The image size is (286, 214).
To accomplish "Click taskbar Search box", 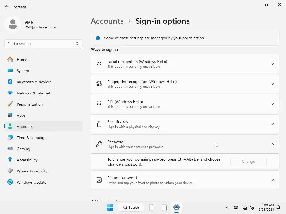I will click(131, 207).
